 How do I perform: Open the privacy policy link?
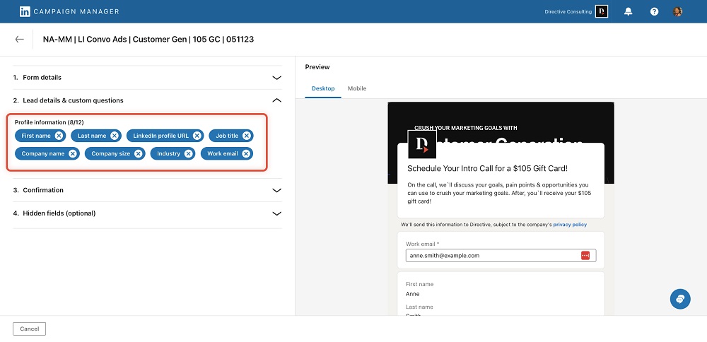tap(570, 224)
